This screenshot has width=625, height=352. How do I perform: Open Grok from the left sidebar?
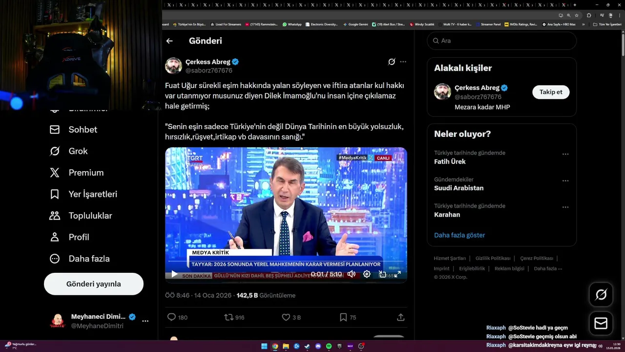(x=68, y=151)
